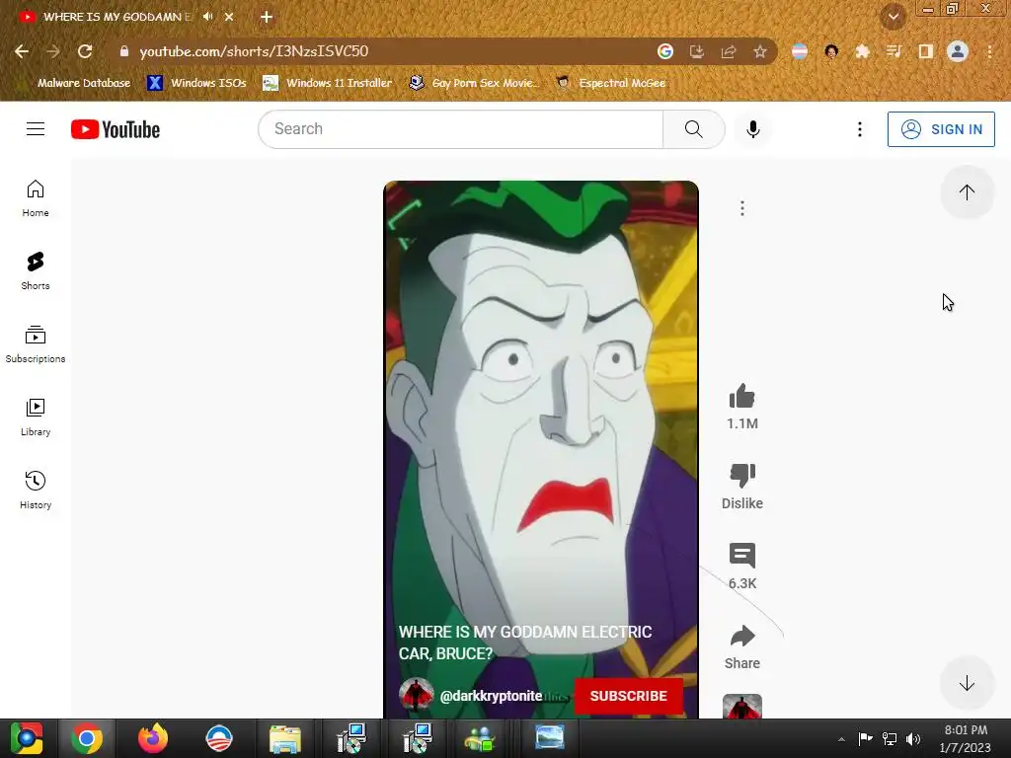Image resolution: width=1011 pixels, height=758 pixels.
Task: Dislike the short with thumbs down
Action: (742, 476)
